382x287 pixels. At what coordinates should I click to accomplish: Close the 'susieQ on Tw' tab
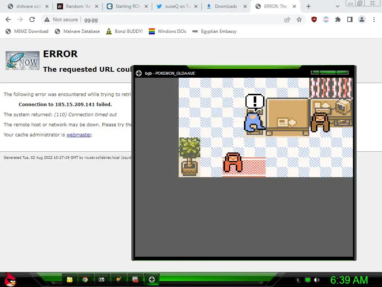196,6
